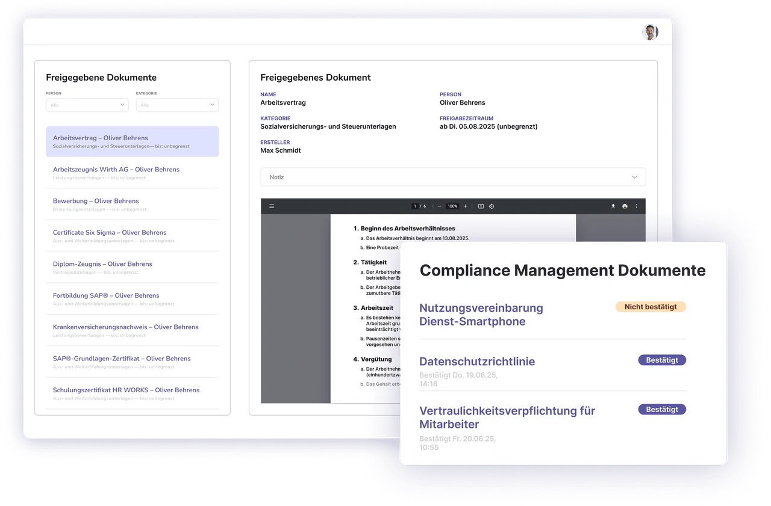Image resolution: width=771 pixels, height=506 pixels.
Task: Click the '4. Vergütung' heading in PDF
Action: pyautogui.click(x=372, y=359)
